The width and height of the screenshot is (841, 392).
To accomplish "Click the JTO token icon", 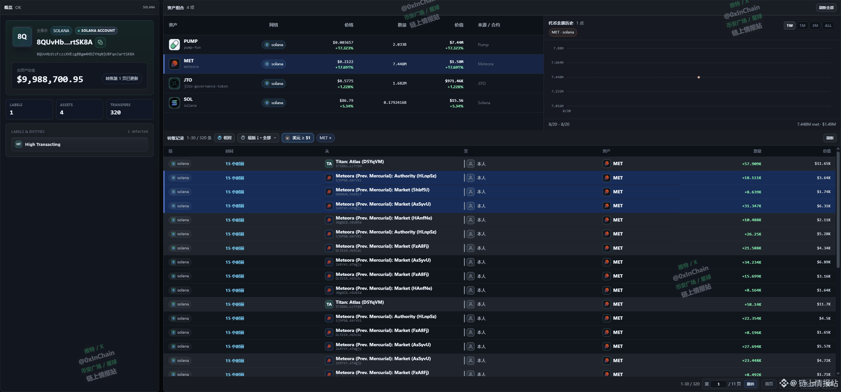I will click(174, 83).
